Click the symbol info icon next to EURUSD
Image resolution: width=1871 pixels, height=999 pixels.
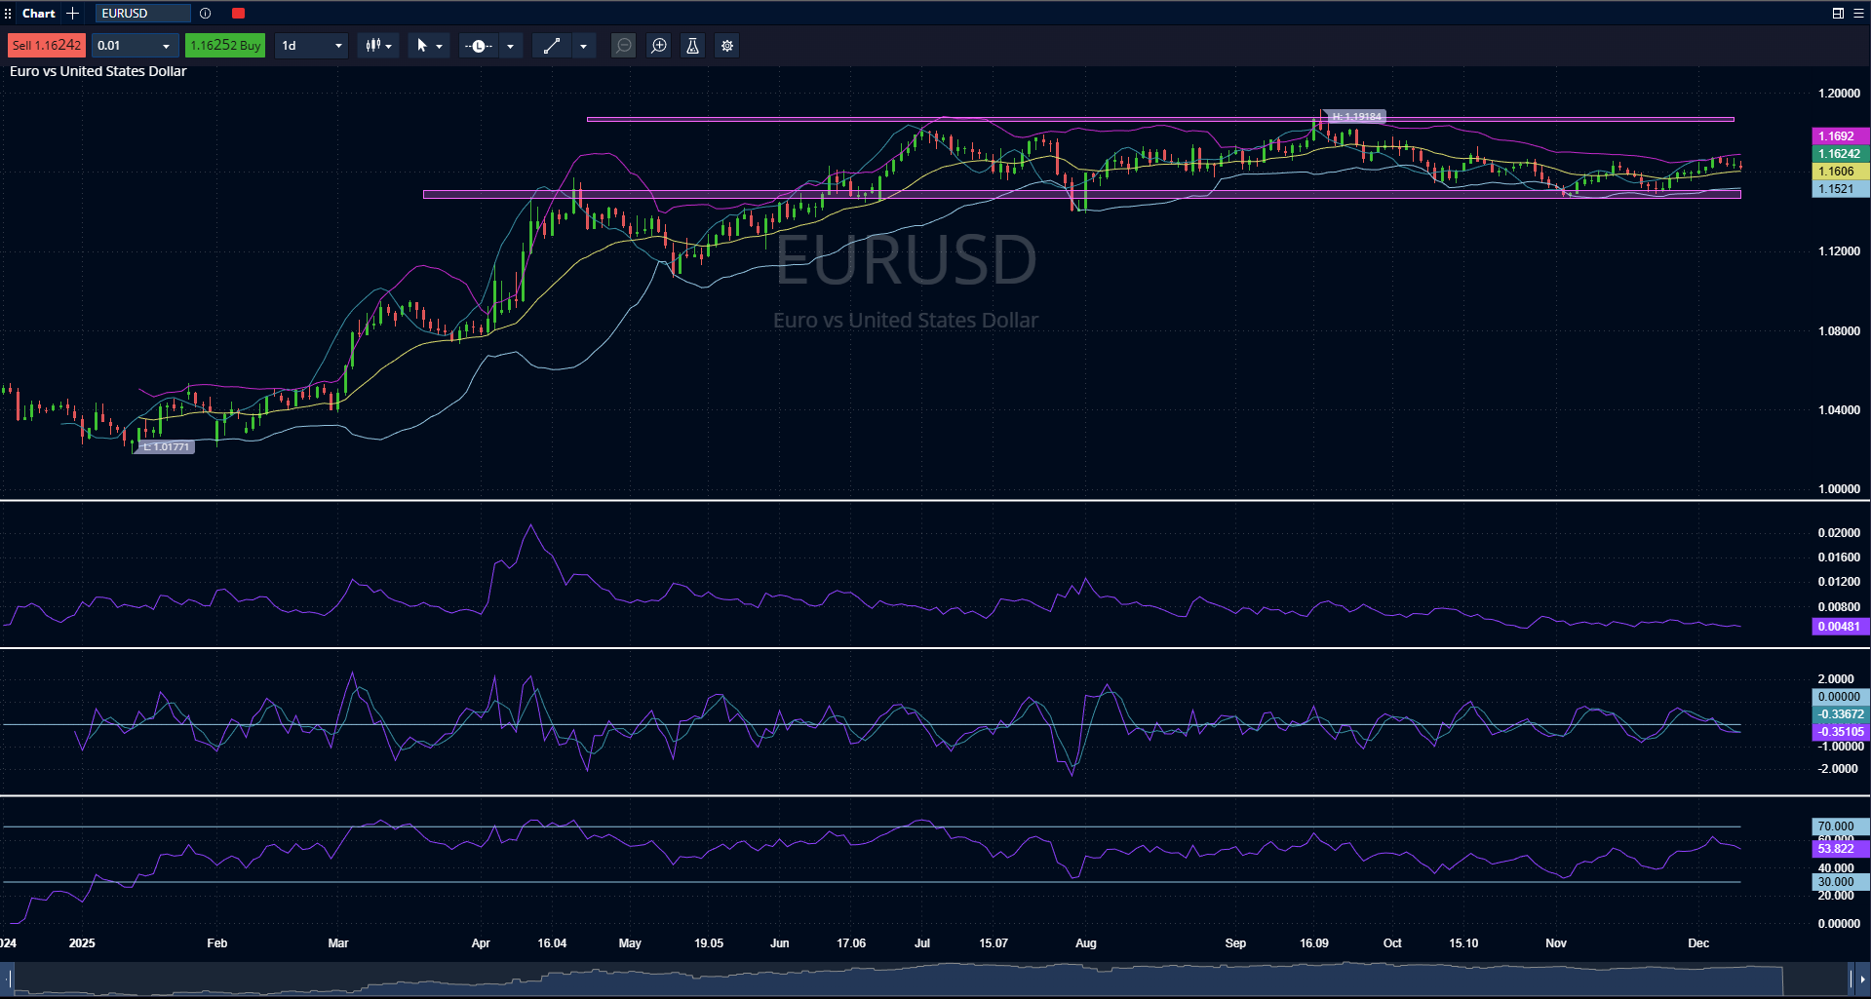point(205,14)
